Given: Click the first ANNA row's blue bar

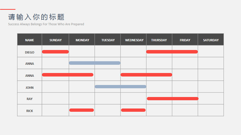Looking at the screenshot, I should coord(95,63).
